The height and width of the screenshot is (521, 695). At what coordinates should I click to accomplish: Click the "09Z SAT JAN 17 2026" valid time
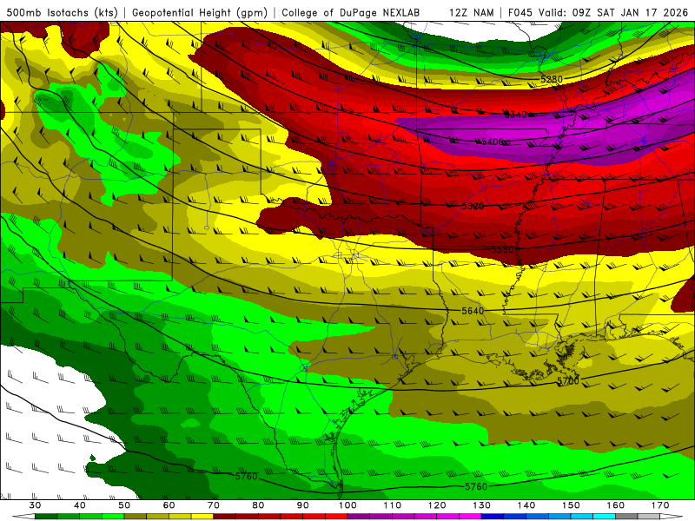(630, 12)
